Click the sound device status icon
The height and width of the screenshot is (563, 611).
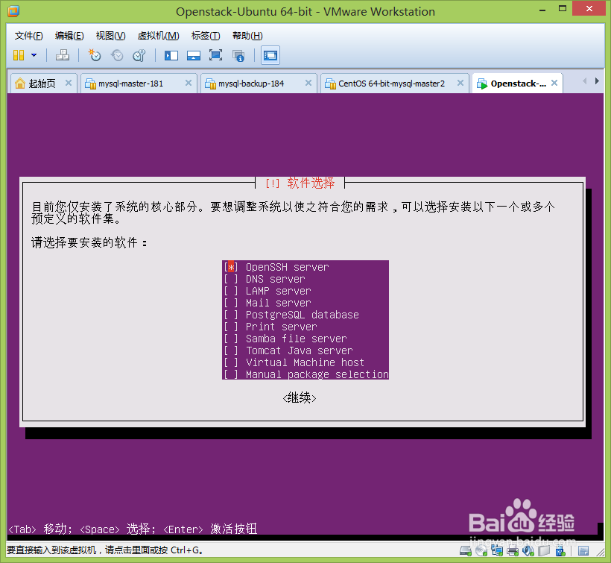528,550
